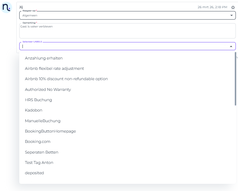Select 'BookingButtonHomepage' label
Screen dimensions: 238x191
50,131
